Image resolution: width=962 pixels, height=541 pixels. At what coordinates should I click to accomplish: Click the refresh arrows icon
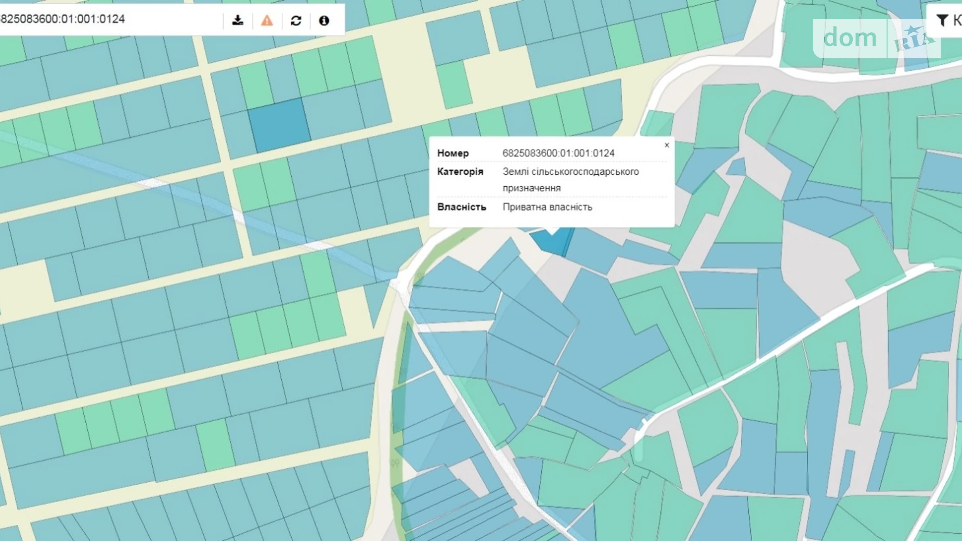(296, 20)
